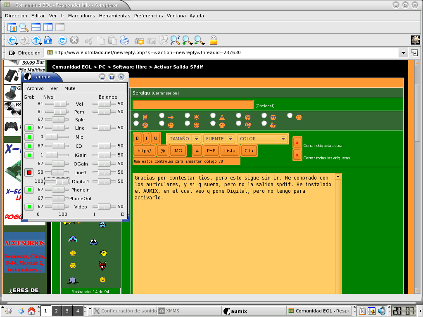This screenshot has width=423, height=317.
Task: Open the Marcadores menu
Action: [x=81, y=16]
